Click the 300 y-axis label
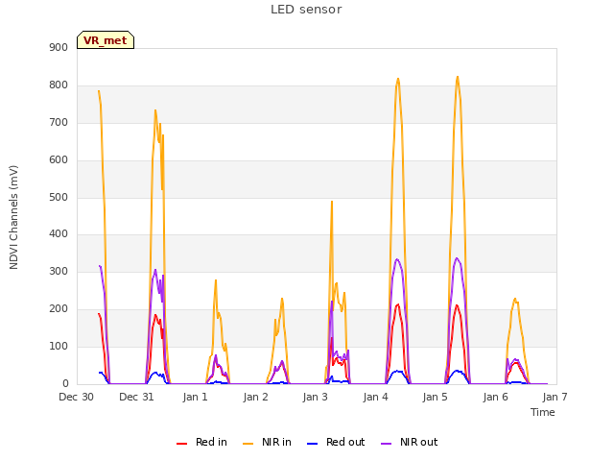614x461 pixels. click(59, 271)
